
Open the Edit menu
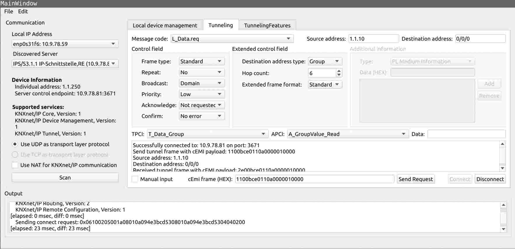pos(23,11)
